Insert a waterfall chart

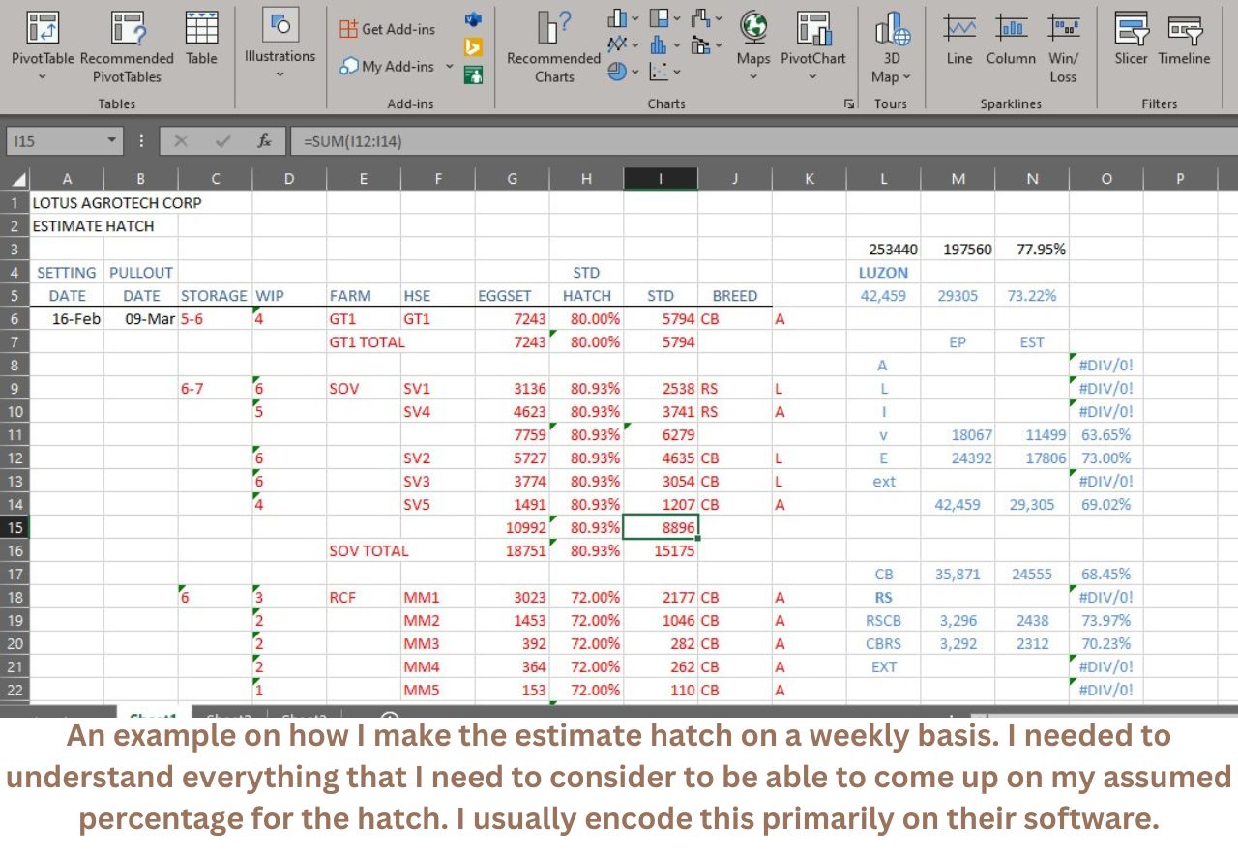pyautogui.click(x=702, y=18)
